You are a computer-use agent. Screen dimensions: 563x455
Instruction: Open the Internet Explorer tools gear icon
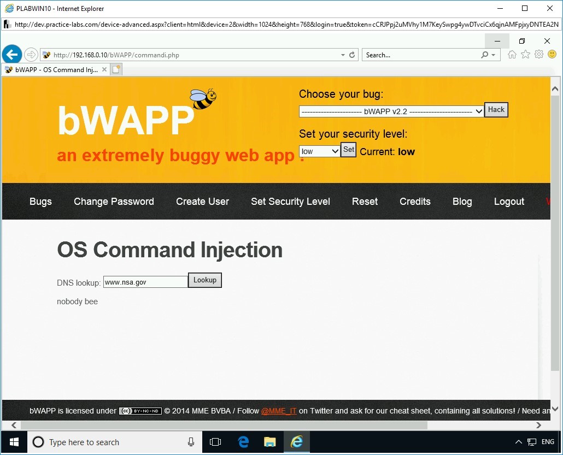(x=539, y=54)
